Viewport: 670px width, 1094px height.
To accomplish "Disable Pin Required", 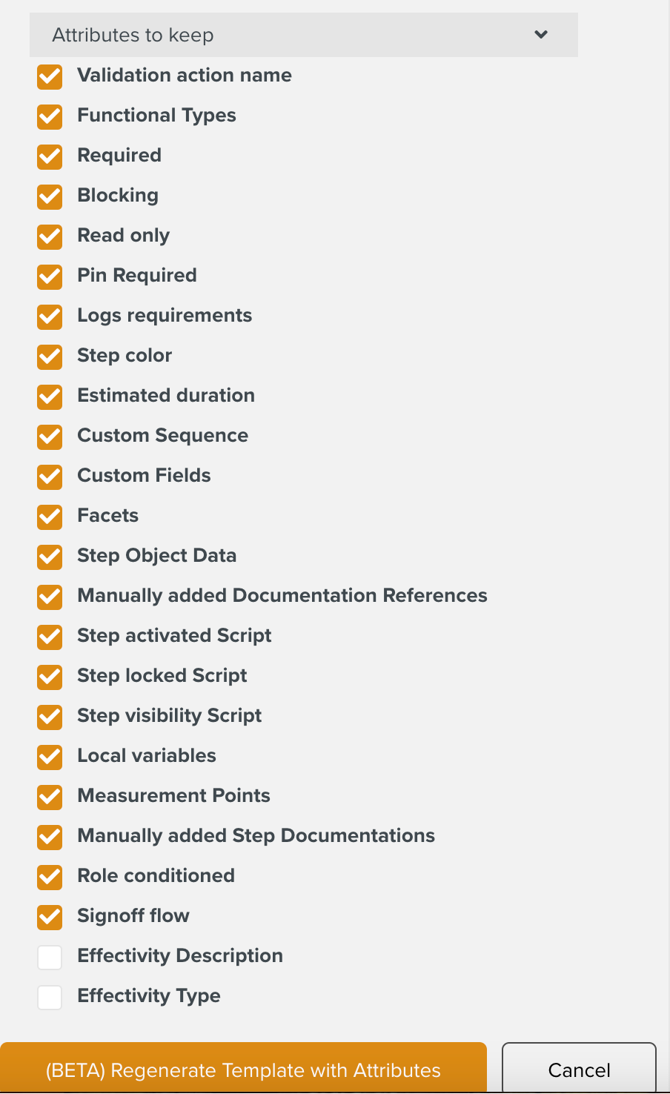I will pos(49,276).
